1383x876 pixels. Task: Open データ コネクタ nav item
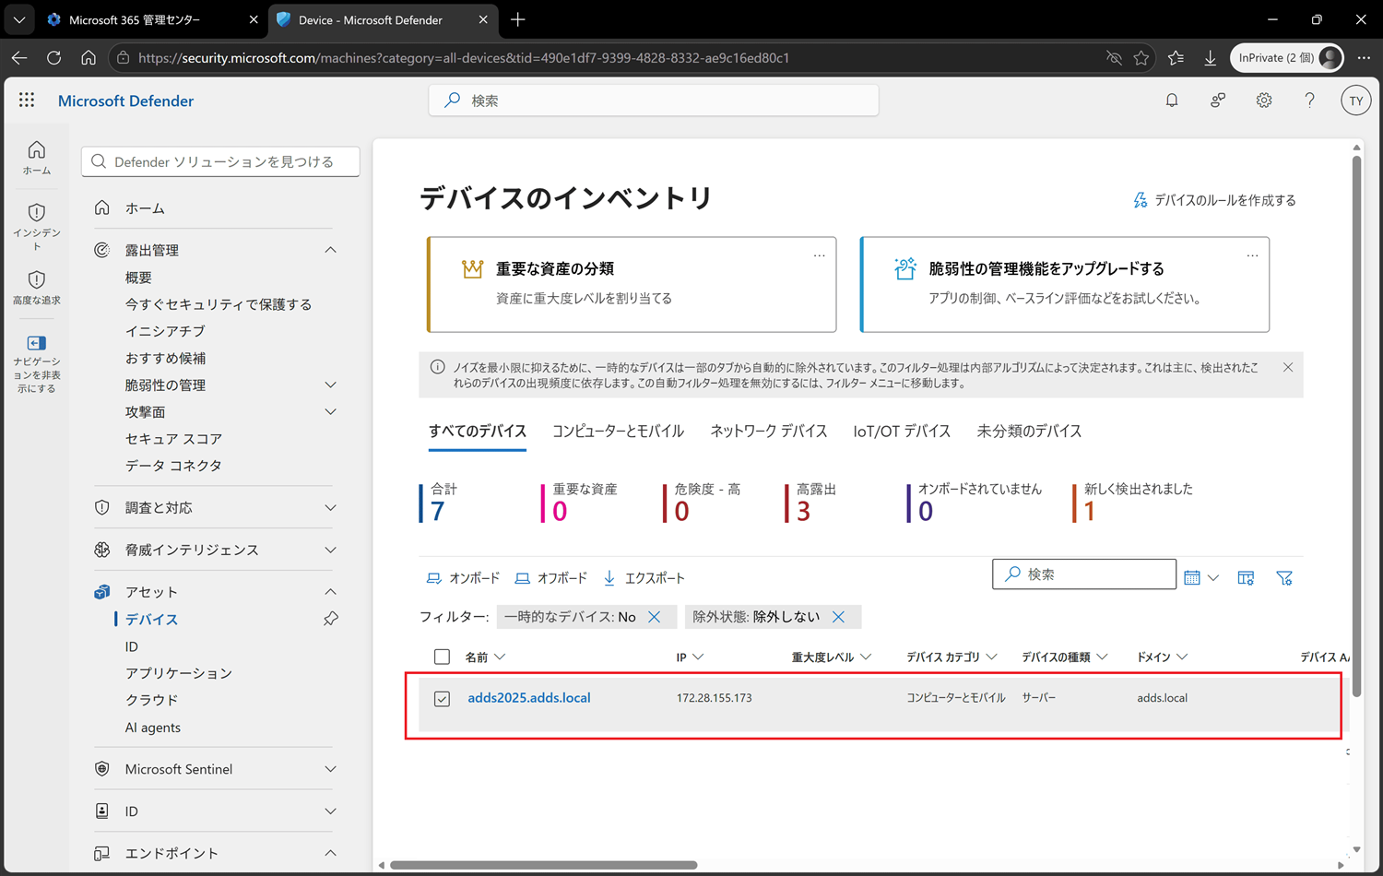(173, 466)
